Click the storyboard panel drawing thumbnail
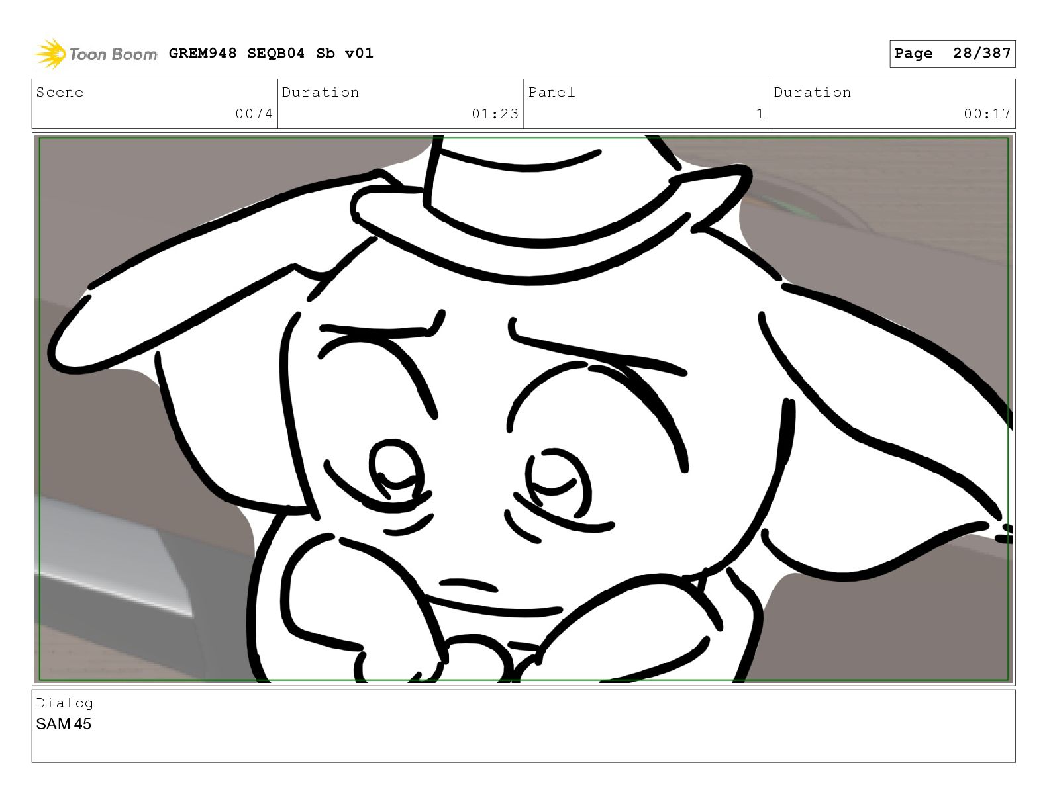Screen dimensions: 1049x810 click(x=524, y=409)
